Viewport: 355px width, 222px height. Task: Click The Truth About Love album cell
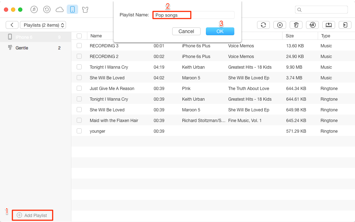point(248,89)
